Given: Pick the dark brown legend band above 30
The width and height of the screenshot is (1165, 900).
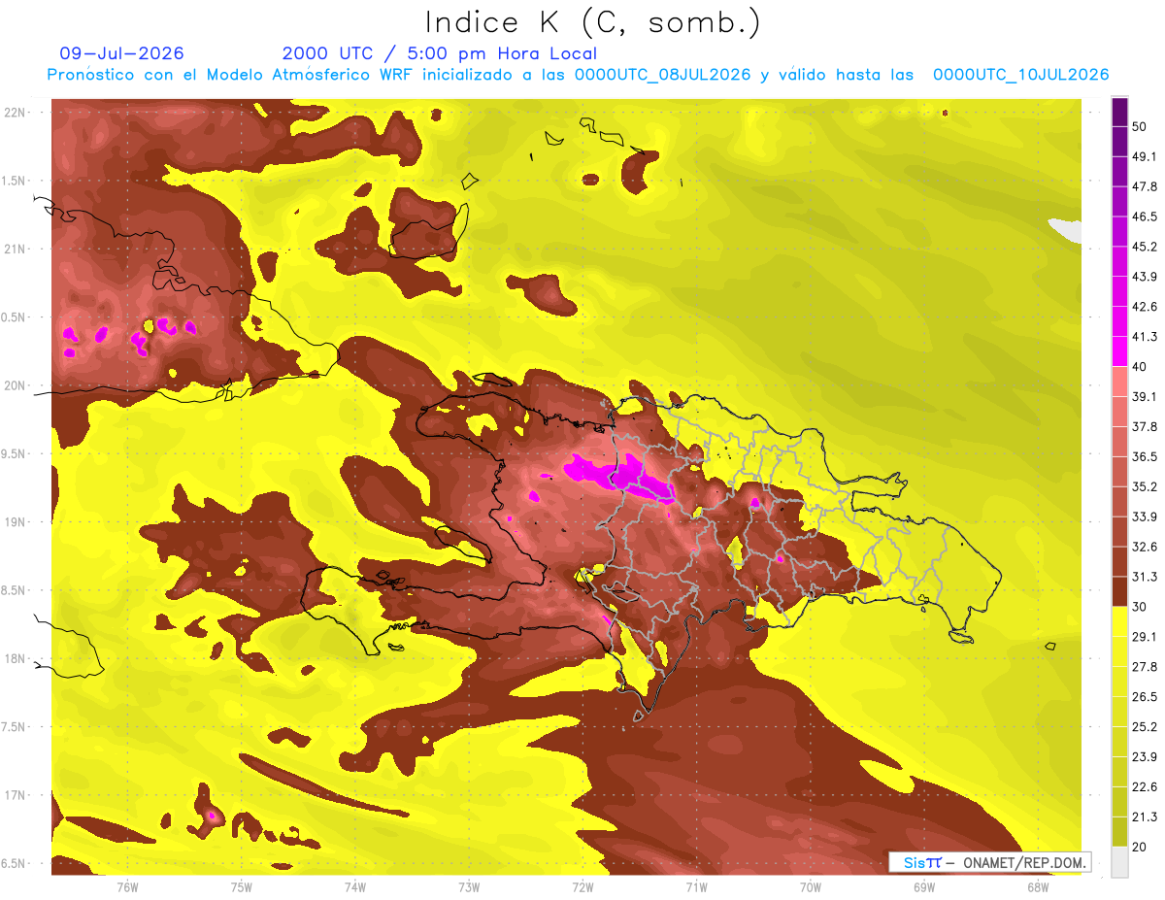Looking at the screenshot, I should 1119,591.
